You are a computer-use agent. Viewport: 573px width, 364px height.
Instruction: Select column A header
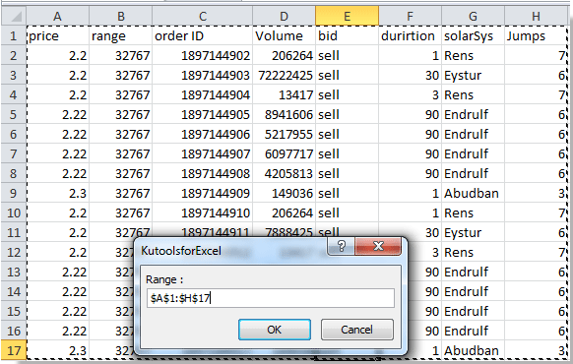(57, 16)
